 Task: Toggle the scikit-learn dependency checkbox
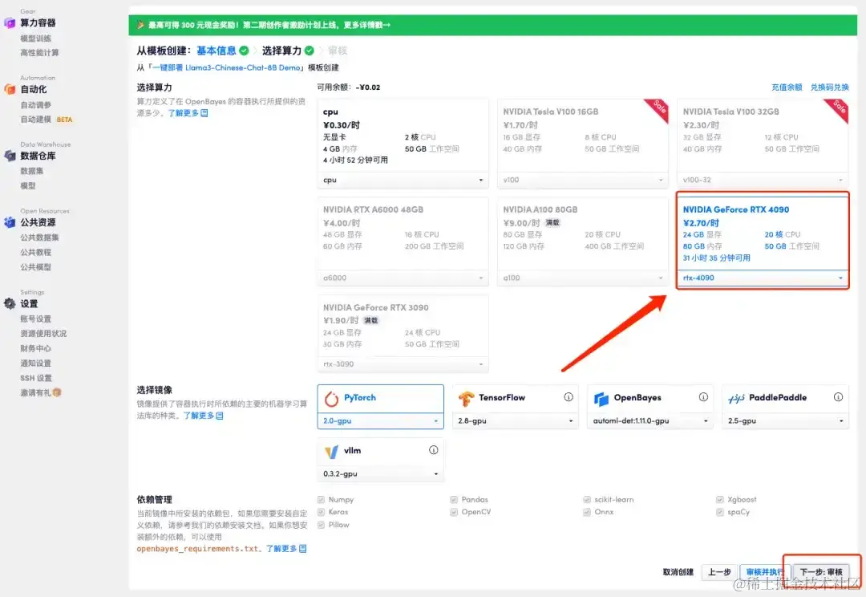(587, 499)
